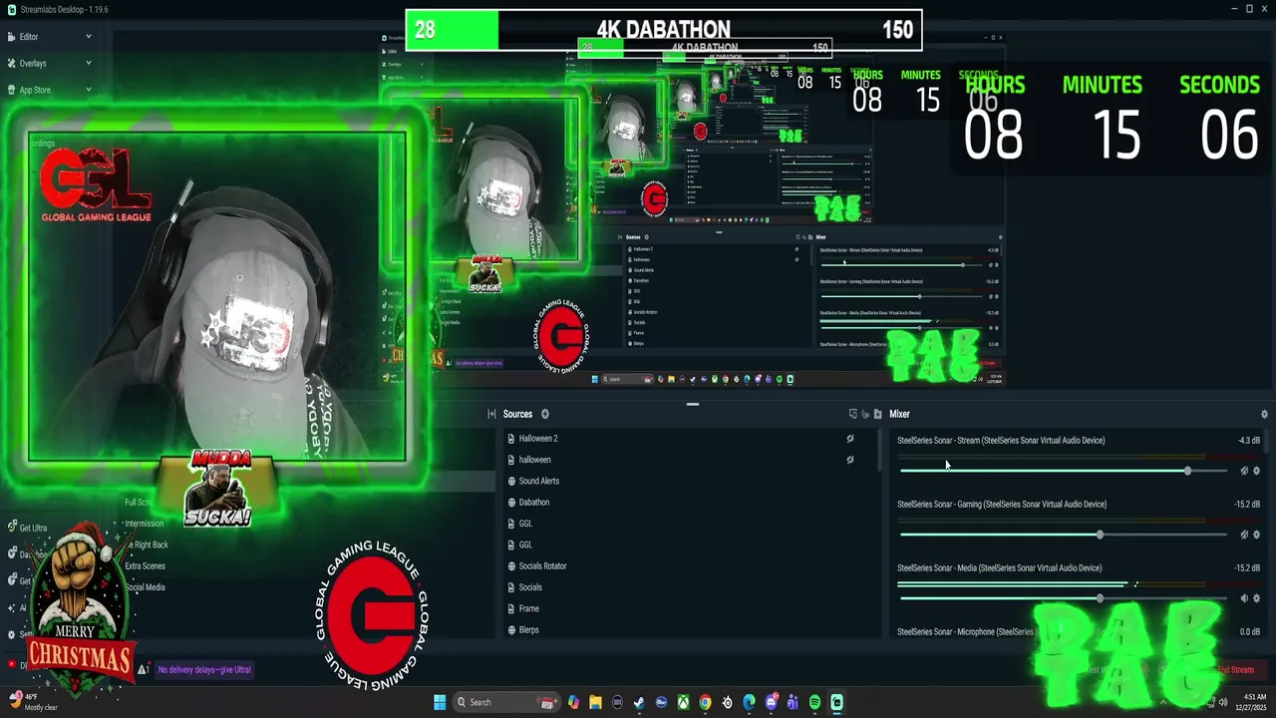Click the Dabathon globe icon
The height and width of the screenshot is (718, 1276).
511,503
